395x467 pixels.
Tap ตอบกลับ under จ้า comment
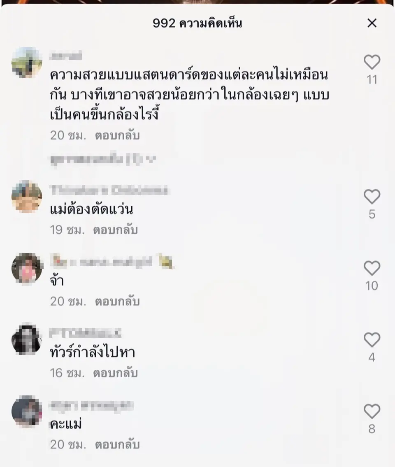click(117, 302)
